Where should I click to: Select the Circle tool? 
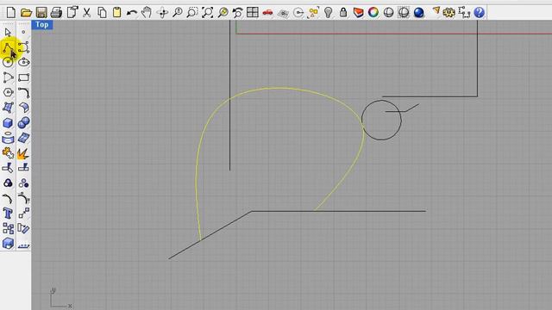(8, 63)
